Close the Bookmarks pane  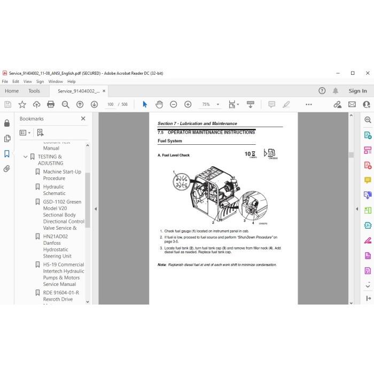pyautogui.click(x=83, y=119)
